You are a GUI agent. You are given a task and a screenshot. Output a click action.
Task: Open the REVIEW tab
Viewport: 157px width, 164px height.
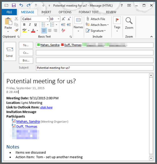click(x=111, y=12)
